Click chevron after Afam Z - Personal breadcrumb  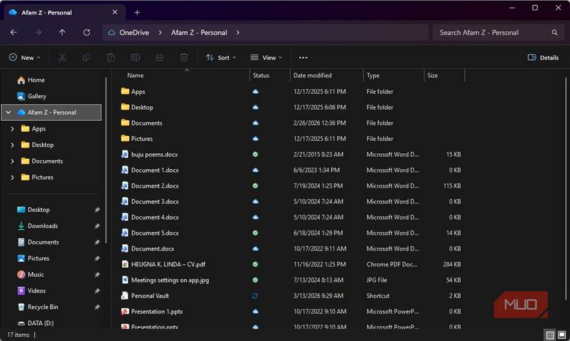click(x=238, y=32)
